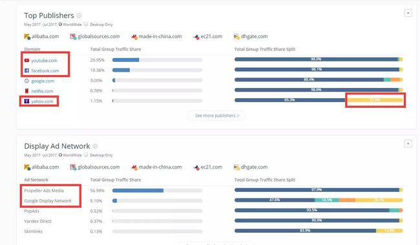Open the Top Publishers widget corner button

tap(408, 13)
